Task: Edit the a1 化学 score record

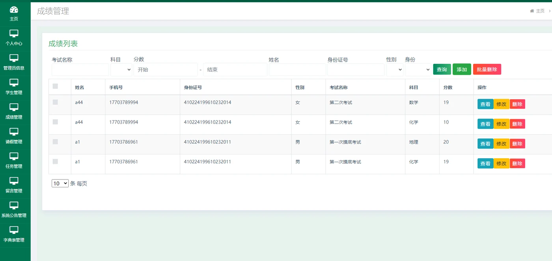Action: [x=502, y=163]
